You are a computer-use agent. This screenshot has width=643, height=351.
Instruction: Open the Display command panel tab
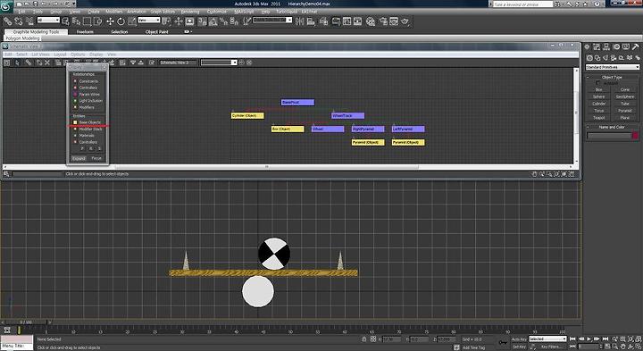(x=626, y=47)
